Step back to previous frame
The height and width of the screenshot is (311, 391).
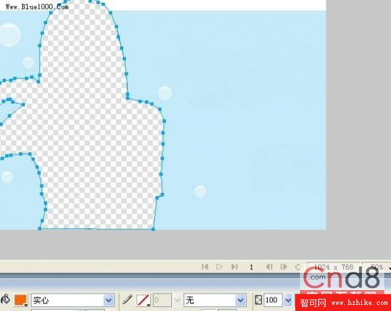(269, 267)
